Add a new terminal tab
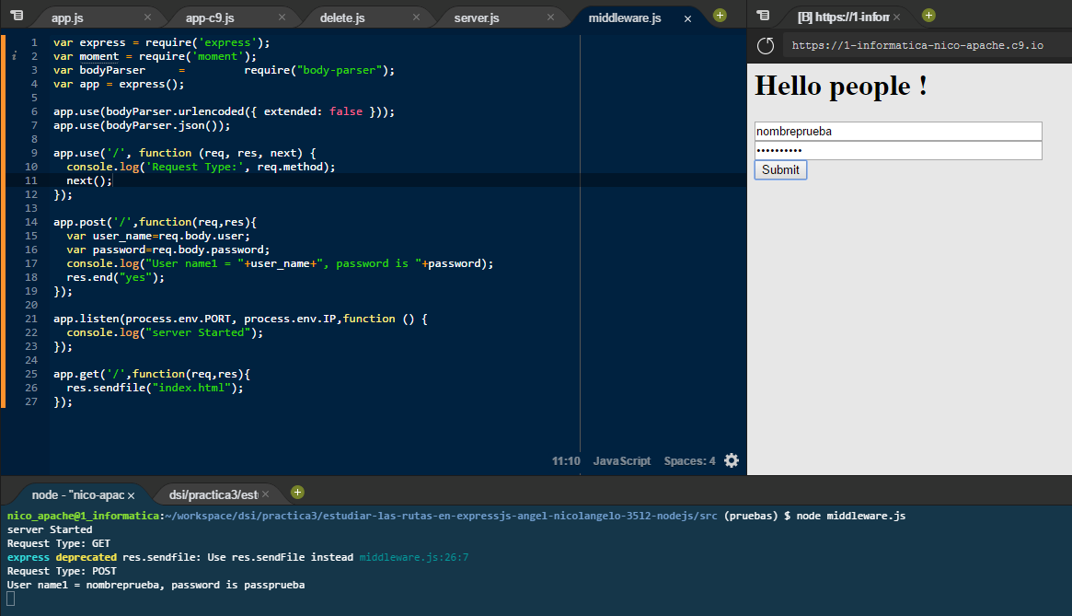1072x616 pixels. [297, 492]
